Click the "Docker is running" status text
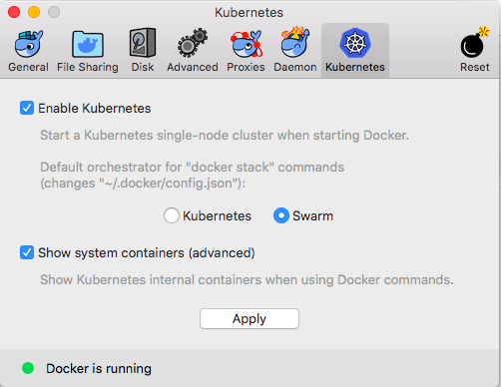Image resolution: width=501 pixels, height=387 pixels. point(99,368)
